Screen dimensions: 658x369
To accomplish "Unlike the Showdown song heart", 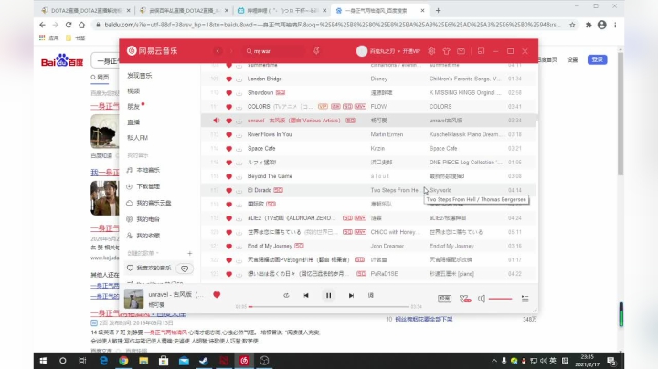I will coord(228,92).
